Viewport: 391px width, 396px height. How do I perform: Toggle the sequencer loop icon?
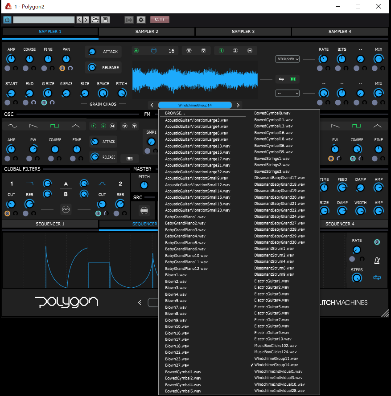coord(377,278)
